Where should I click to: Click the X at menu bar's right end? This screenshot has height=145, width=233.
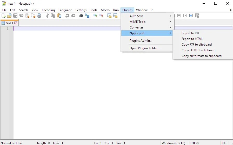[x=231, y=10]
